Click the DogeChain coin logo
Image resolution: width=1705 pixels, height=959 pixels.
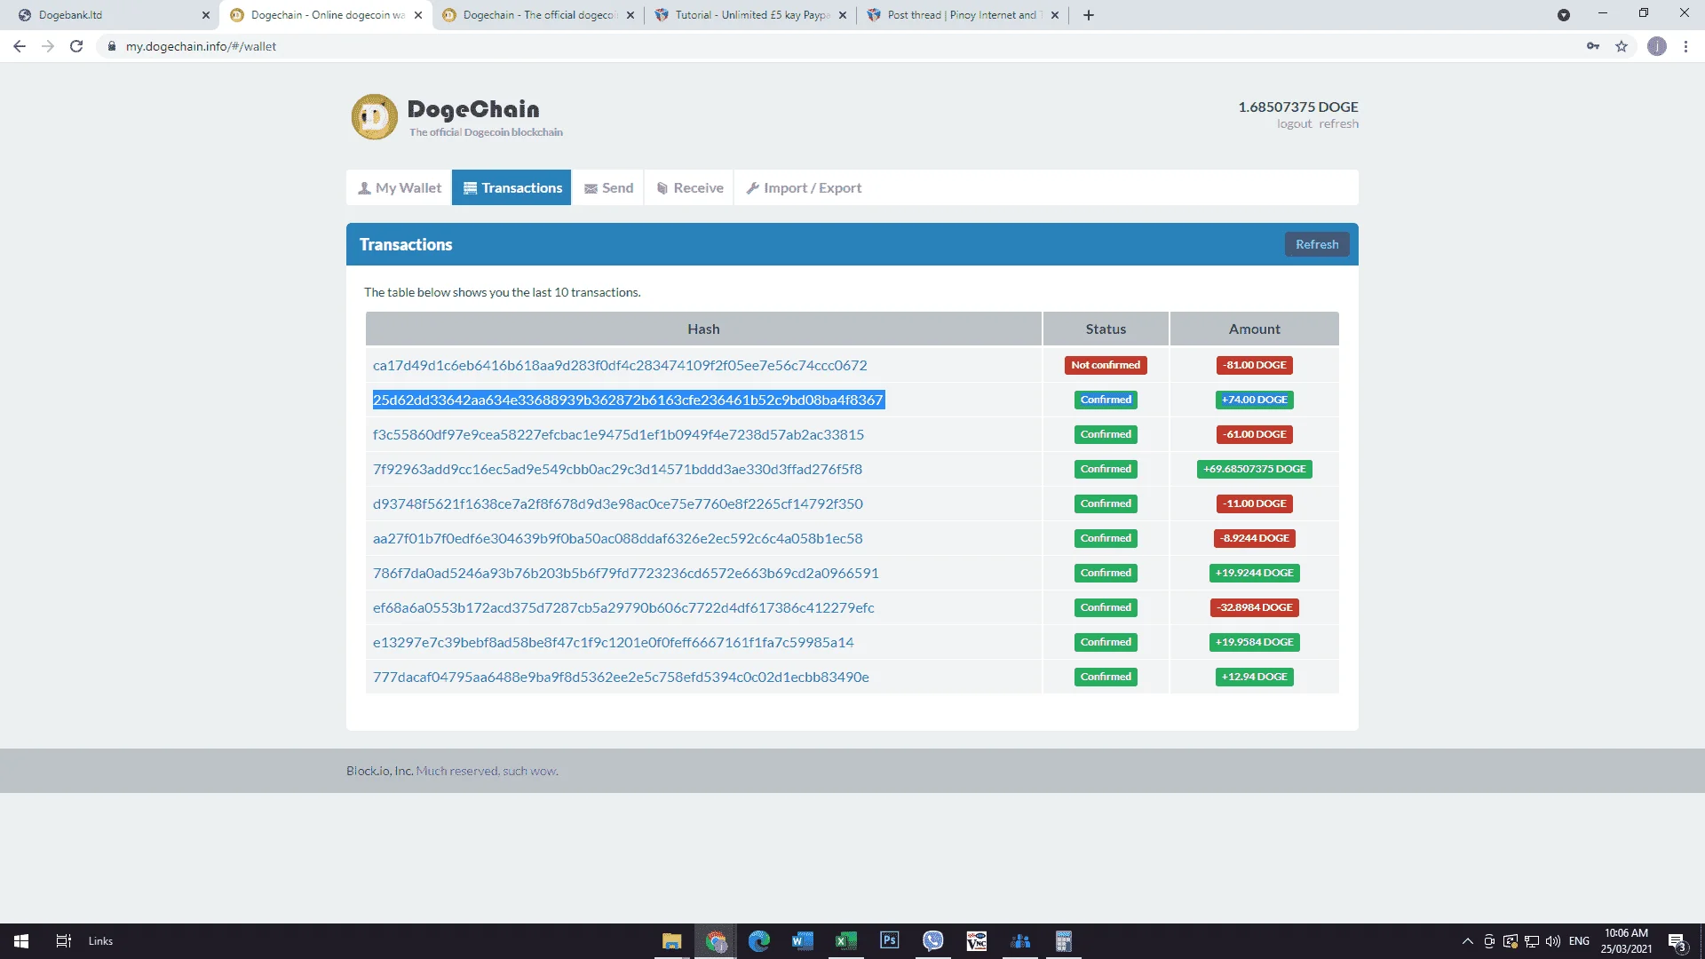pos(374,117)
